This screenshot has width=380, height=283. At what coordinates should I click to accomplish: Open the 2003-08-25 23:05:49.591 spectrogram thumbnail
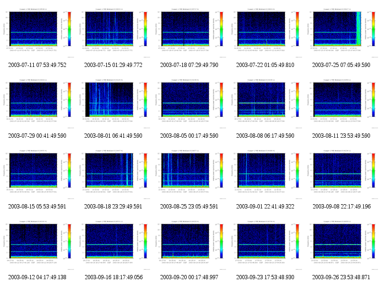point(189,174)
